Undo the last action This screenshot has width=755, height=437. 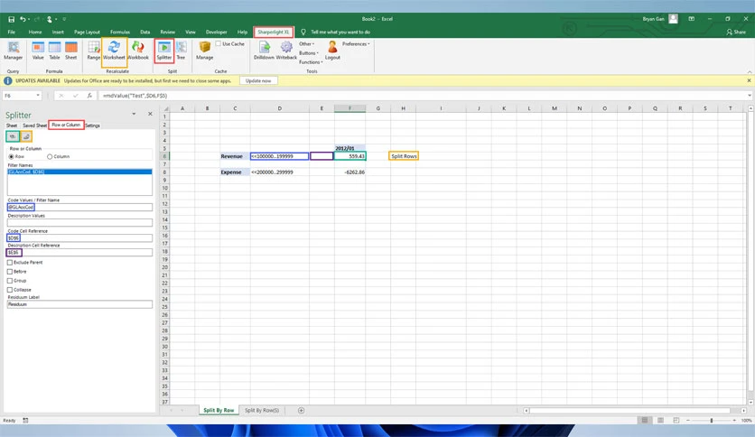point(23,19)
